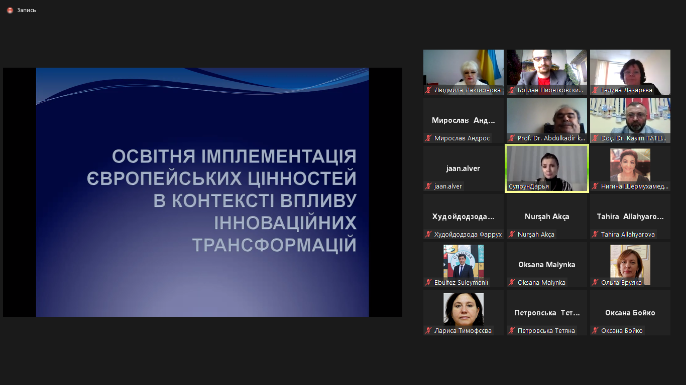Click muted mic icon beside Oksana Malynka

click(512, 283)
